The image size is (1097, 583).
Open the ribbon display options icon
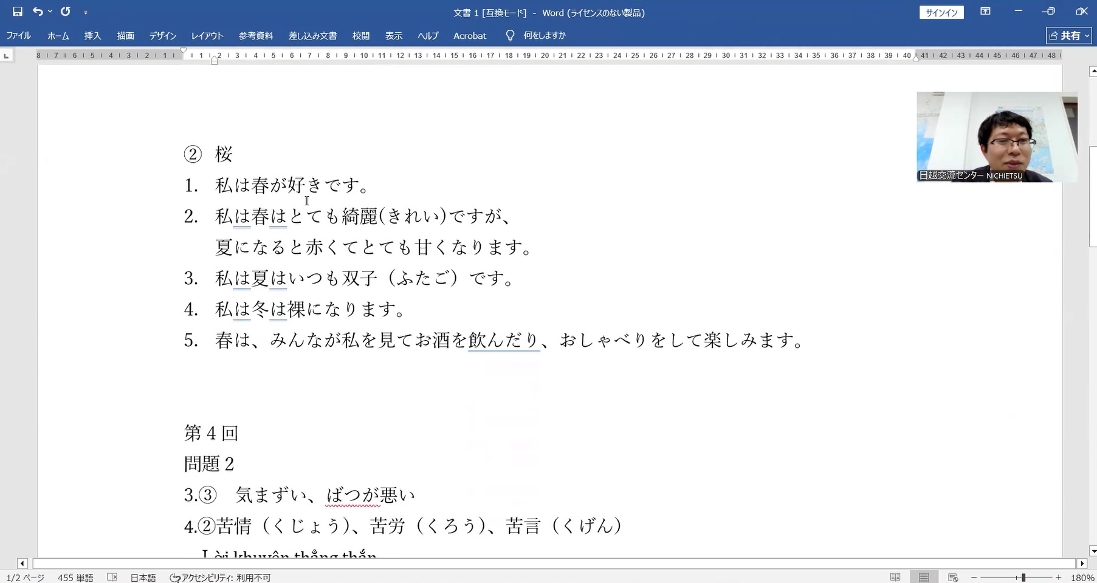point(985,12)
